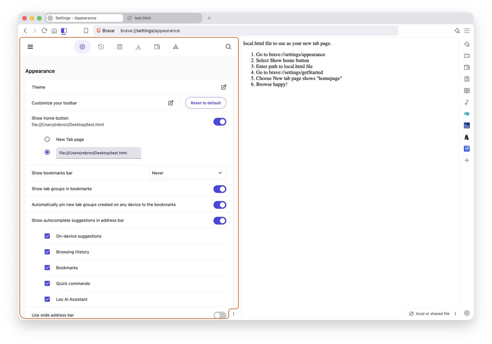The width and height of the screenshot is (492, 344).
Task: Open the History section icon
Action: click(x=101, y=47)
